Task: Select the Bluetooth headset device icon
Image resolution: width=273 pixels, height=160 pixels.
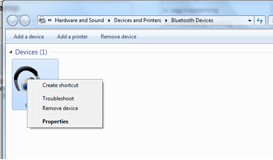Action: click(26, 78)
